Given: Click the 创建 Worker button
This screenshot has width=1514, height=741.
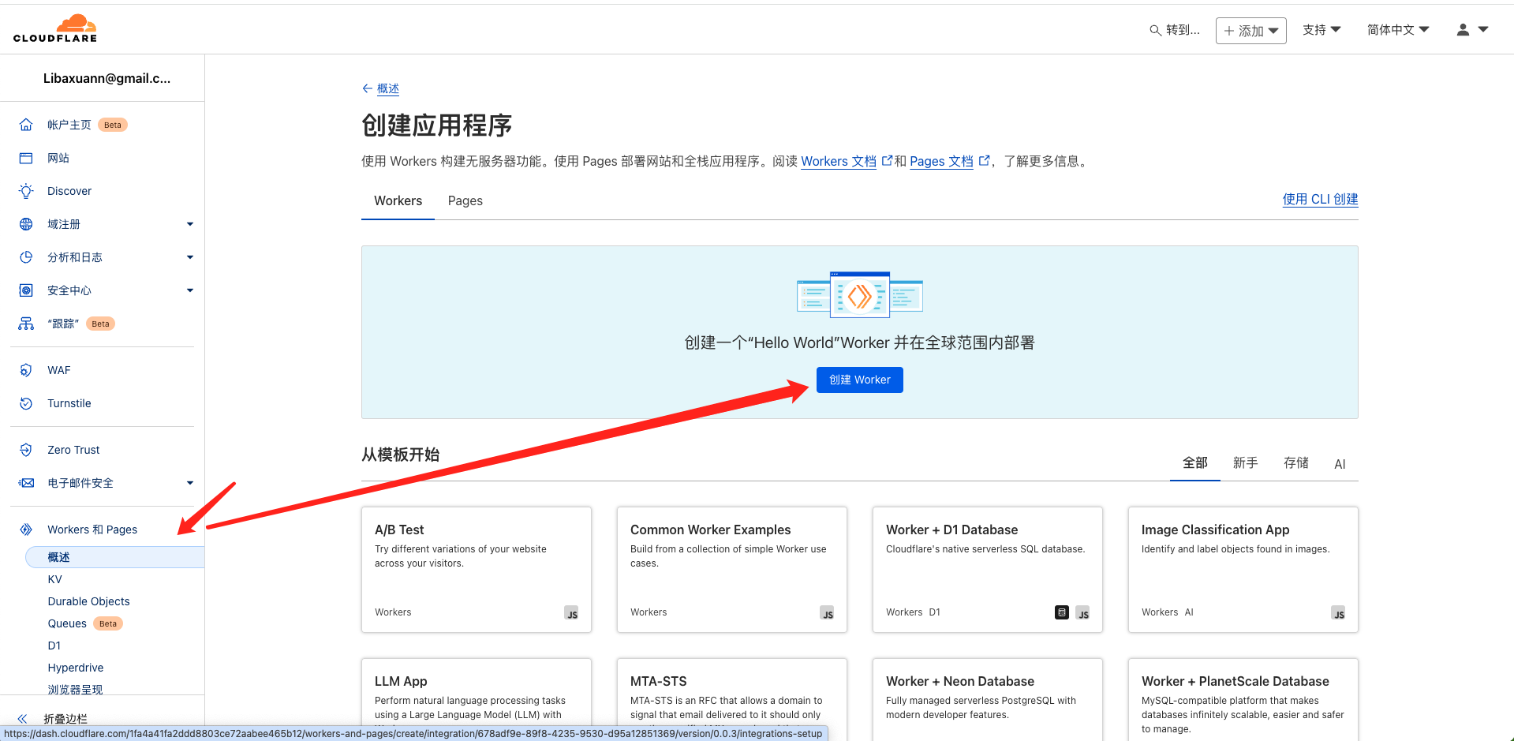Looking at the screenshot, I should point(859,380).
